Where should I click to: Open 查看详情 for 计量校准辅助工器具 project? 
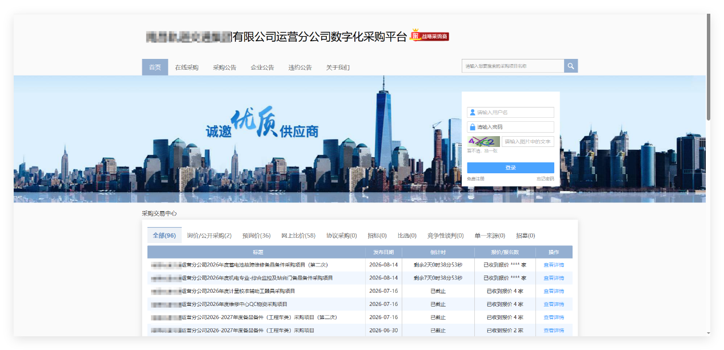click(x=554, y=291)
